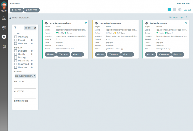193x131 pixels.
Task: Switch to the pie chart summary view
Action: click(x=180, y=10)
